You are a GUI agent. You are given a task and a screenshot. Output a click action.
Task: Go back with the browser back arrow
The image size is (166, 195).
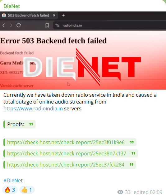4,25
